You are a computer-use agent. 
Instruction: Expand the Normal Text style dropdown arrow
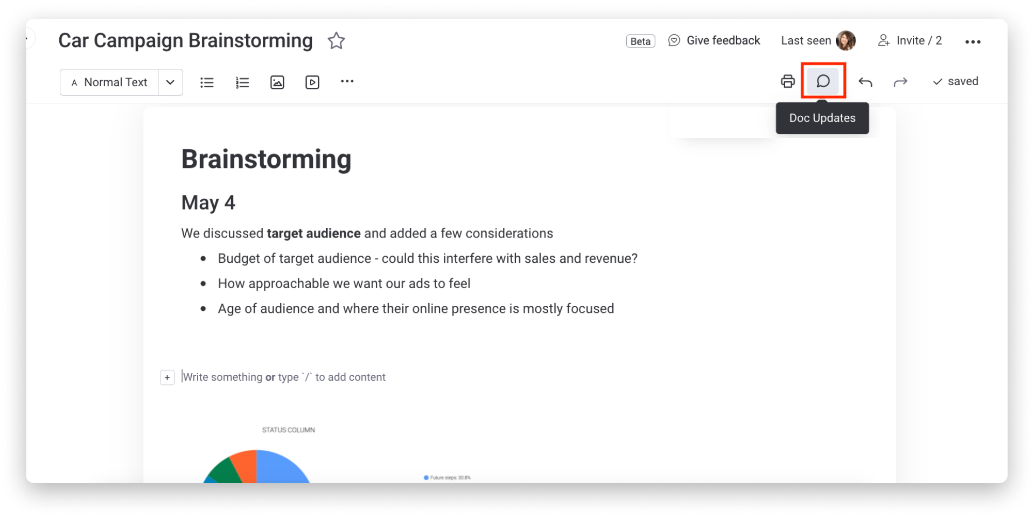tap(170, 82)
